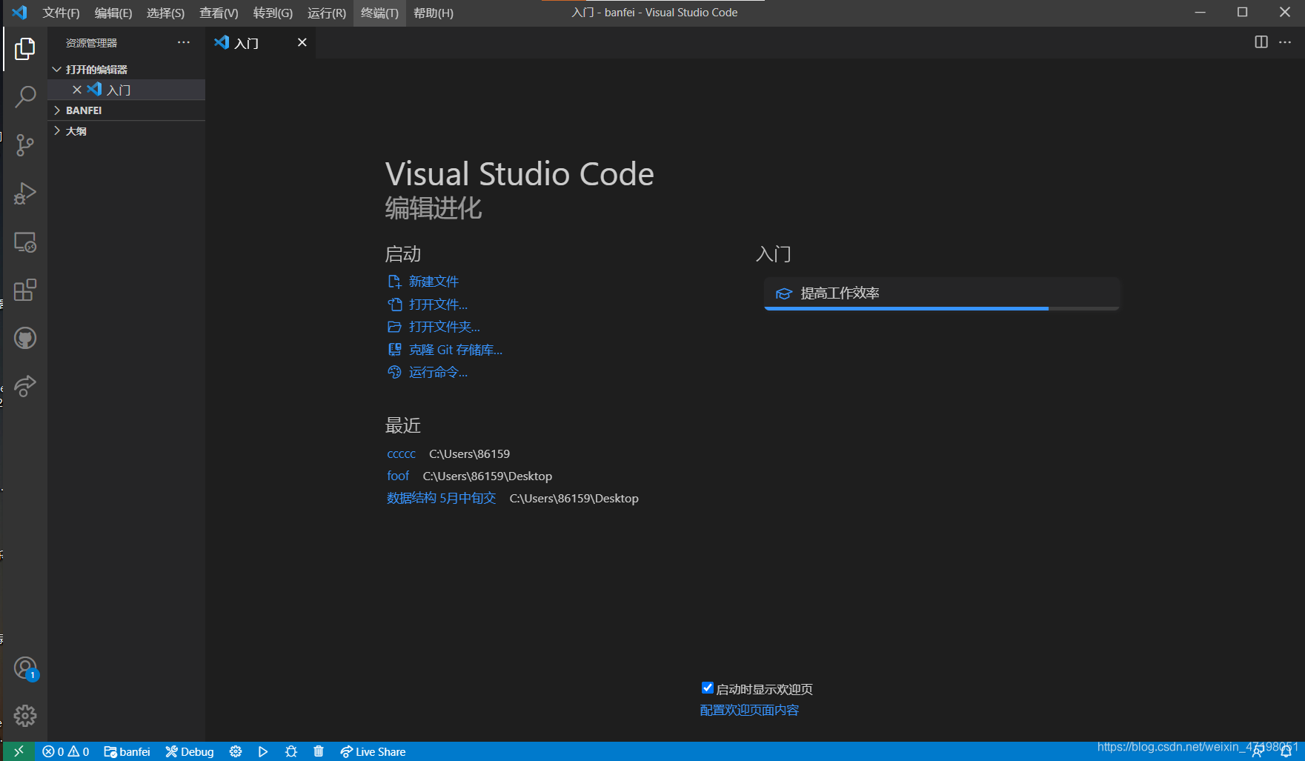Open the Manage gear menu
Screen dimensions: 1305x761
tap(25, 716)
